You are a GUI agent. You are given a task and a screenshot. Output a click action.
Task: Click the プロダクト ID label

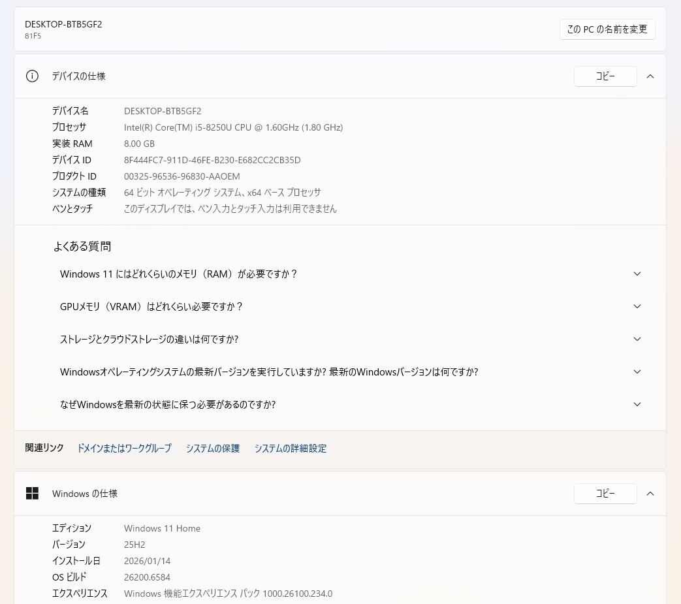click(74, 176)
